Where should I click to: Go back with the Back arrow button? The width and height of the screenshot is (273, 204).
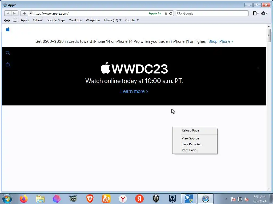click(x=8, y=13)
